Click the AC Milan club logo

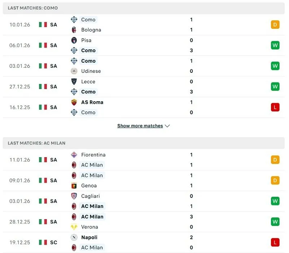click(74, 165)
